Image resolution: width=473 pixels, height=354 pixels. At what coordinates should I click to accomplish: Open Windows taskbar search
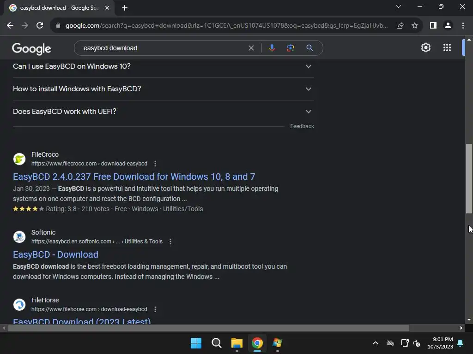(x=216, y=343)
